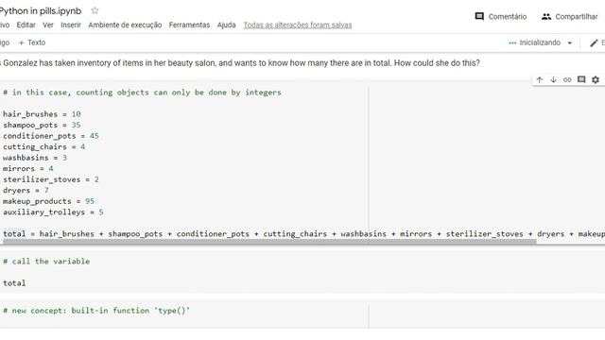Open the Ver menu

pos(48,25)
